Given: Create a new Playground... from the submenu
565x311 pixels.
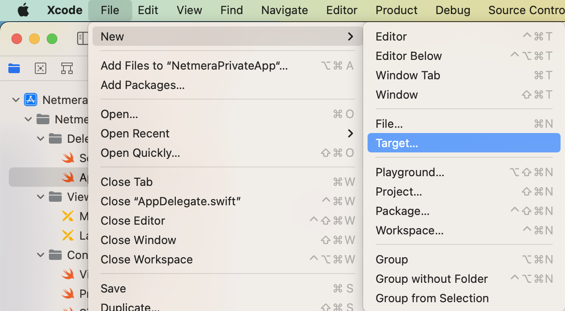Looking at the screenshot, I should tap(409, 172).
